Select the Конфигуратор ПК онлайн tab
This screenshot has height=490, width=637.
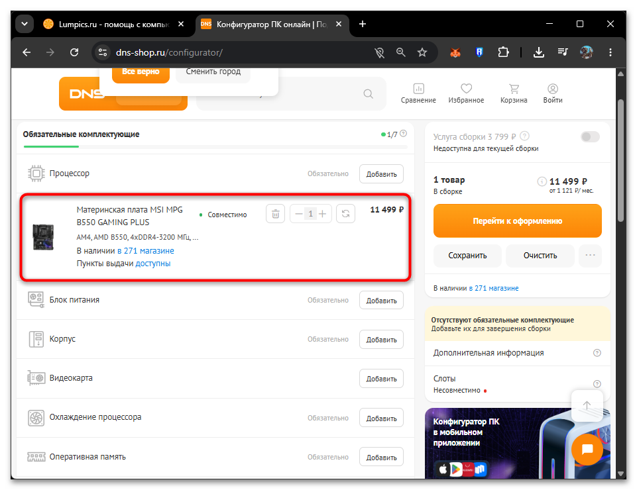pos(271,24)
